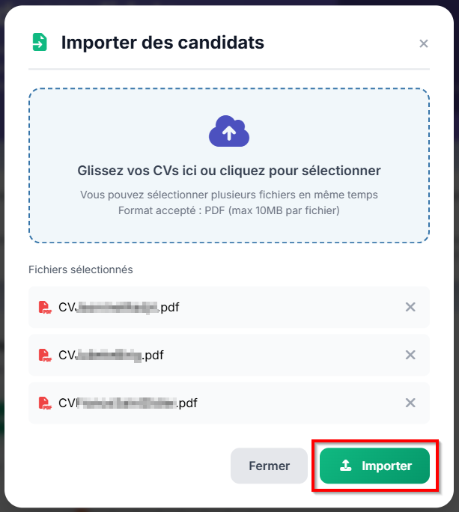Click the PDF icon of the second file
Viewport: 459px width, 512px height.
tap(46, 355)
